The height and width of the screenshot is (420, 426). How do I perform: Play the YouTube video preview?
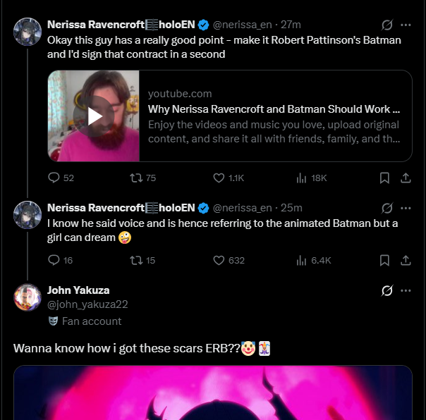[94, 116]
